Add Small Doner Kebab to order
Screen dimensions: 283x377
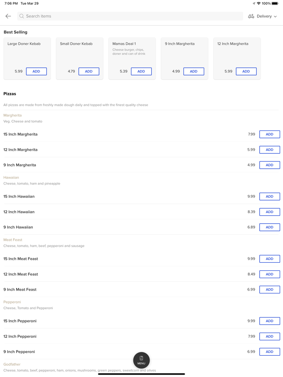click(89, 71)
